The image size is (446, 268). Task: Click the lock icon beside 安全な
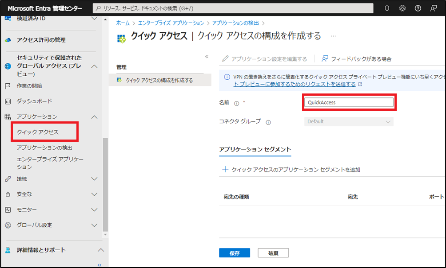point(8,194)
